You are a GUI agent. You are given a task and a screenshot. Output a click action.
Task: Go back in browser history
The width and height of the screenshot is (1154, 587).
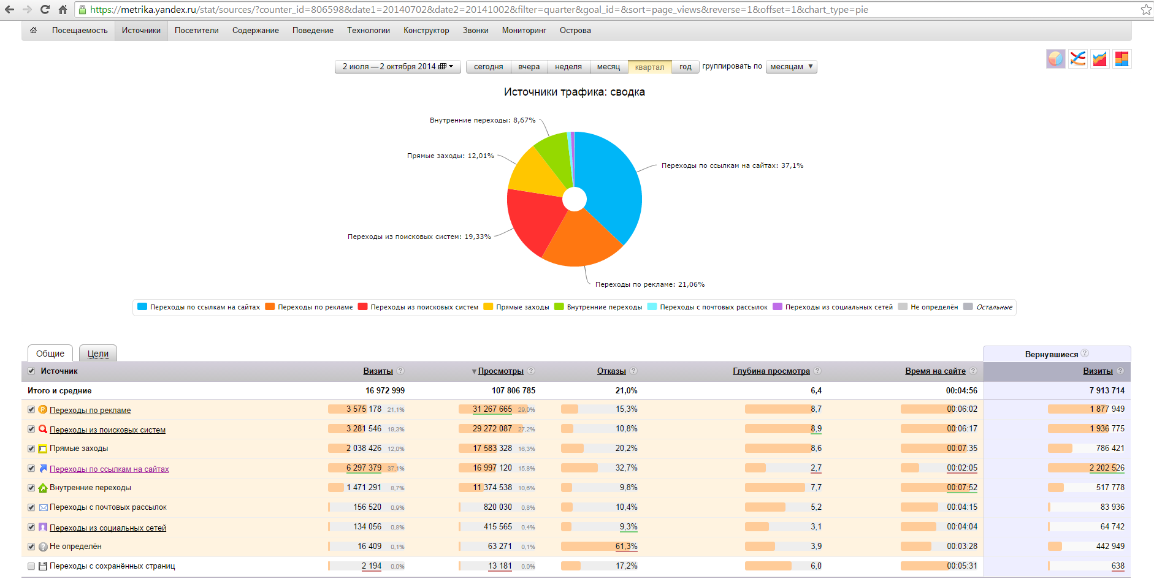(9, 9)
